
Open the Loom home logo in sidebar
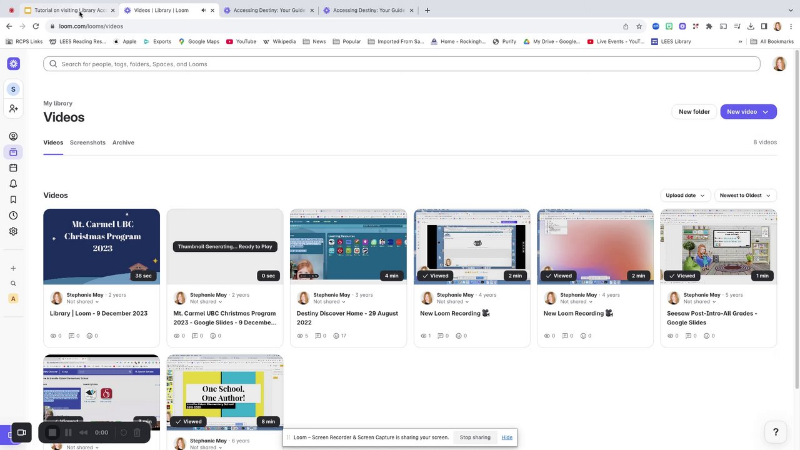[x=13, y=64]
